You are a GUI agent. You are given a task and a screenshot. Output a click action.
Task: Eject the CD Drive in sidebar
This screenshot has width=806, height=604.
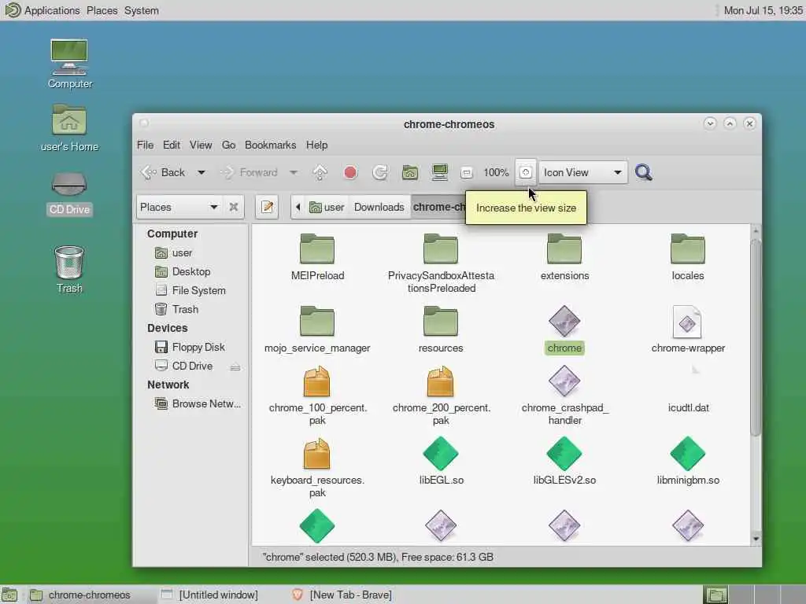tap(235, 366)
